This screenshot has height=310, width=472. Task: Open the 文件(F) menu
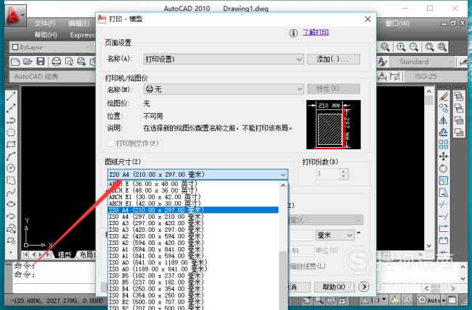[x=44, y=23]
